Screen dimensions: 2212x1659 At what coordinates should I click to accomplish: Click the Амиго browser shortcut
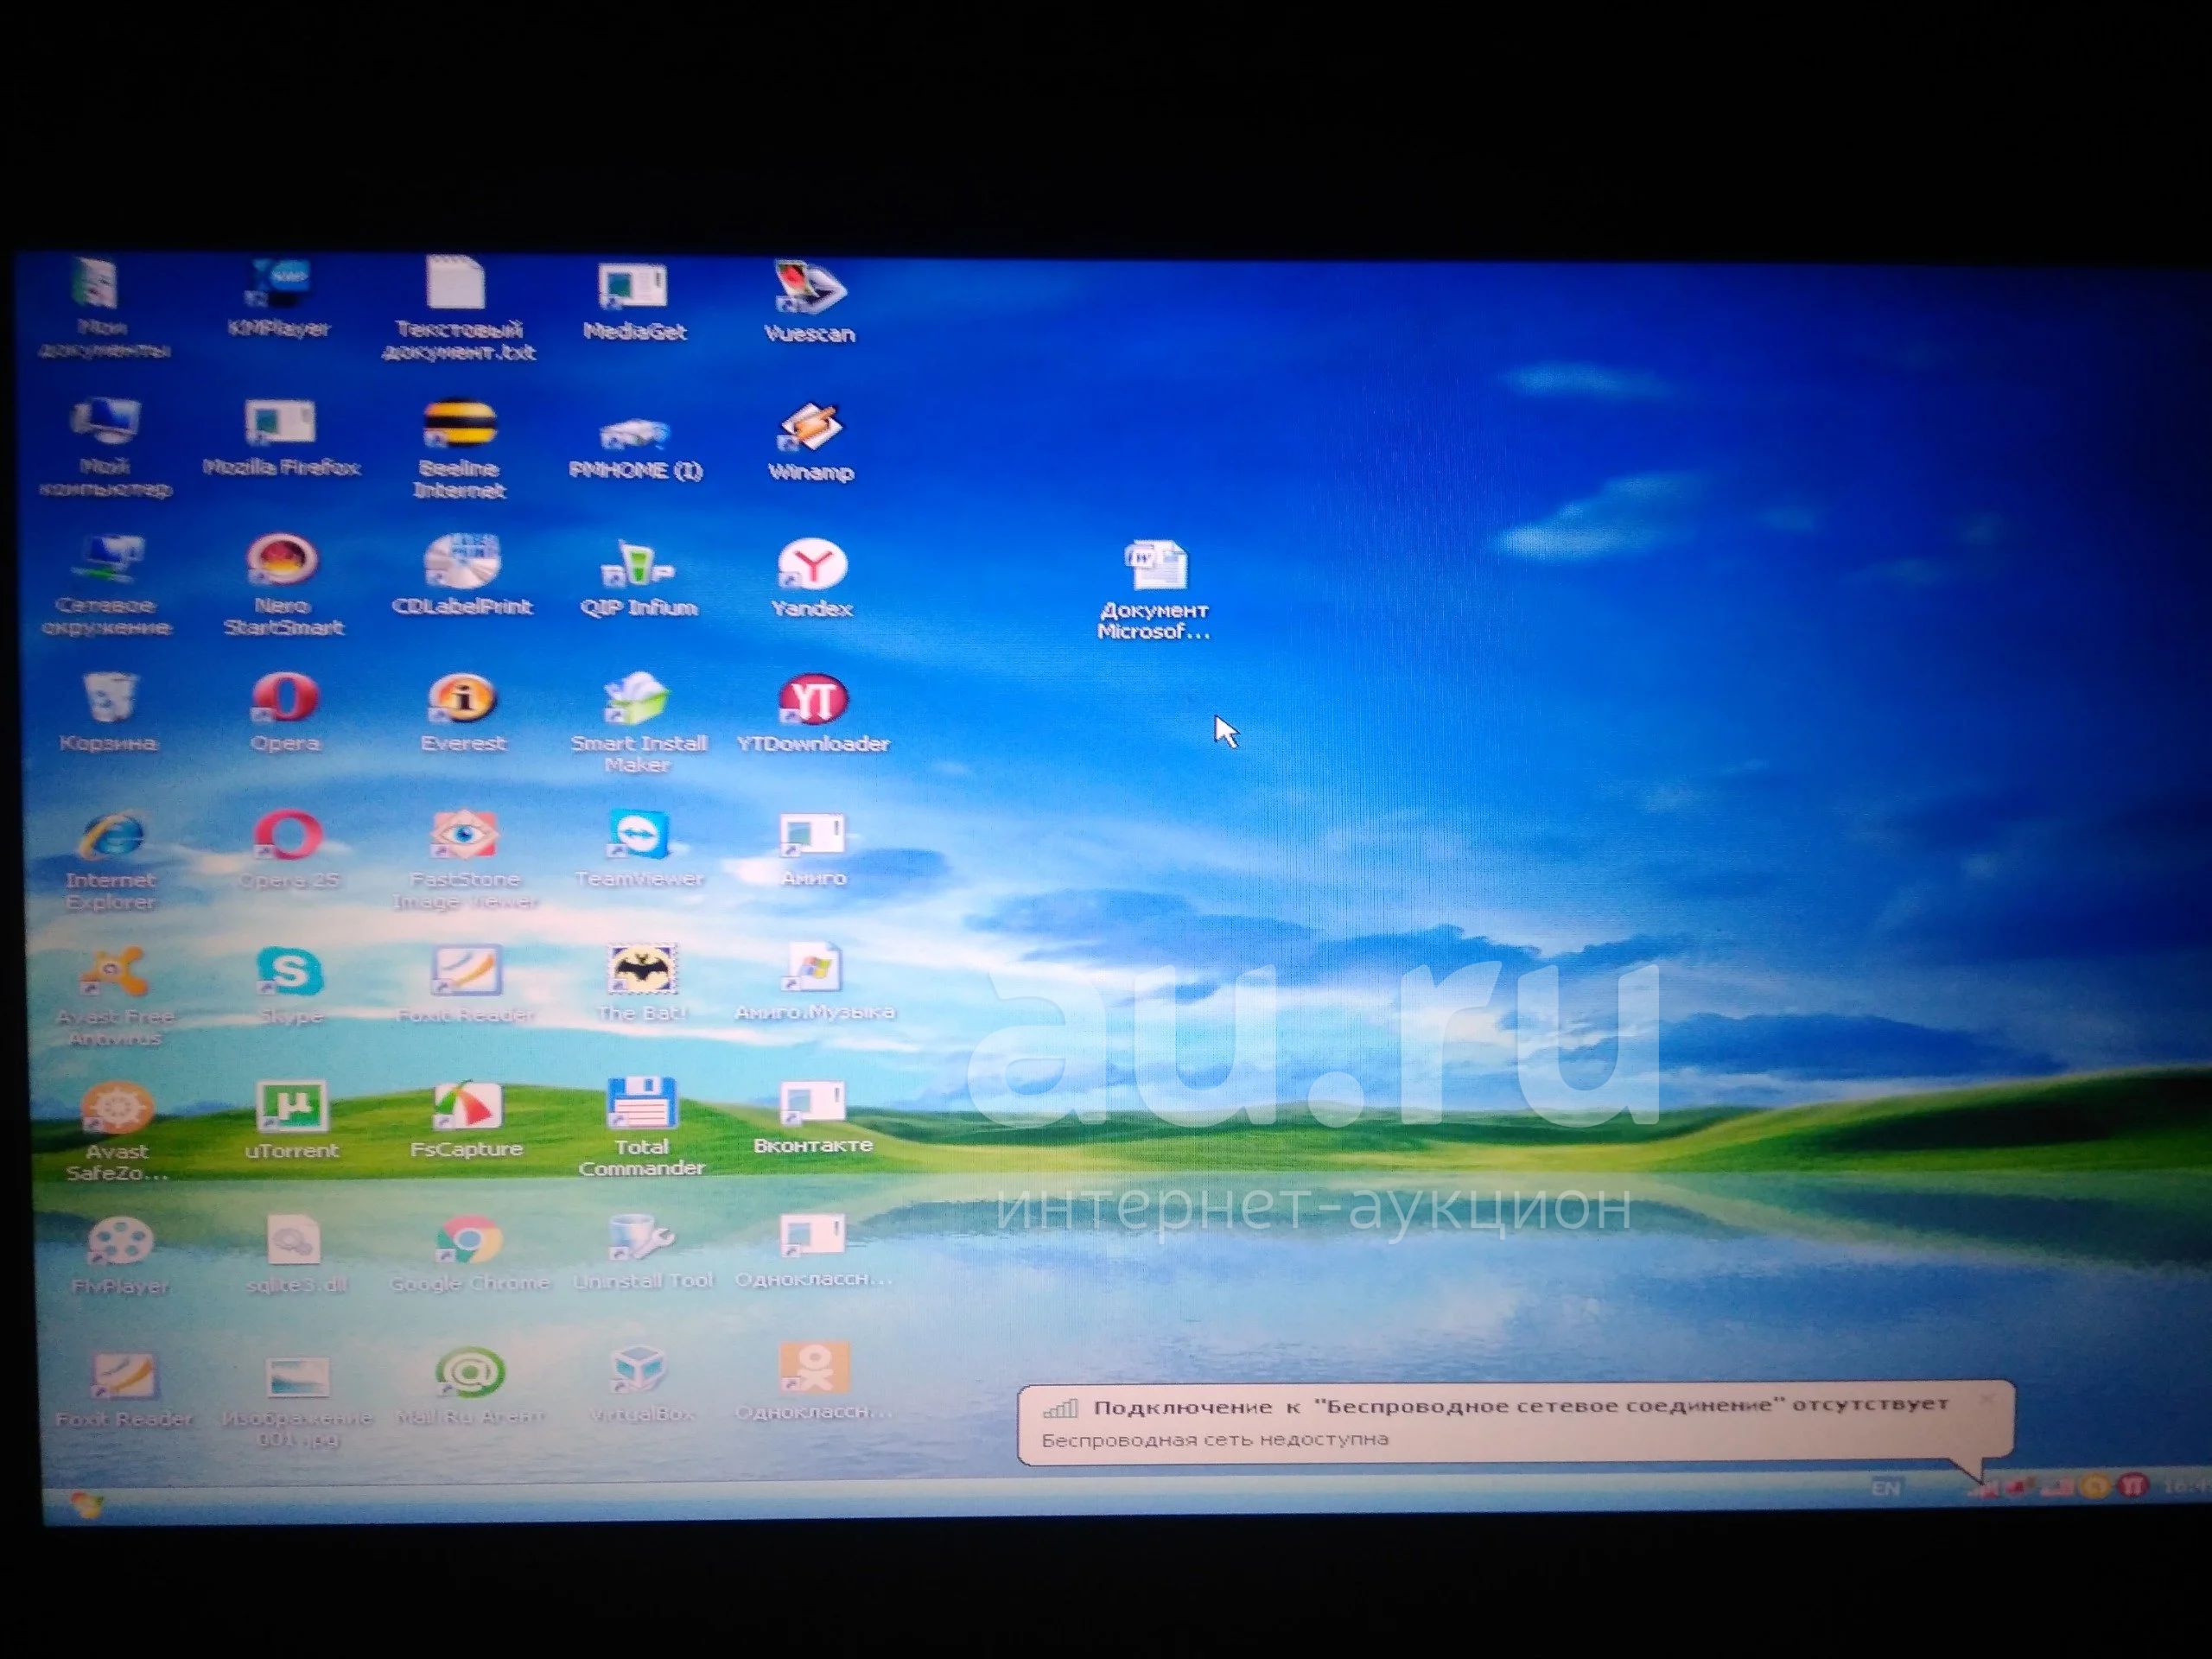click(813, 849)
